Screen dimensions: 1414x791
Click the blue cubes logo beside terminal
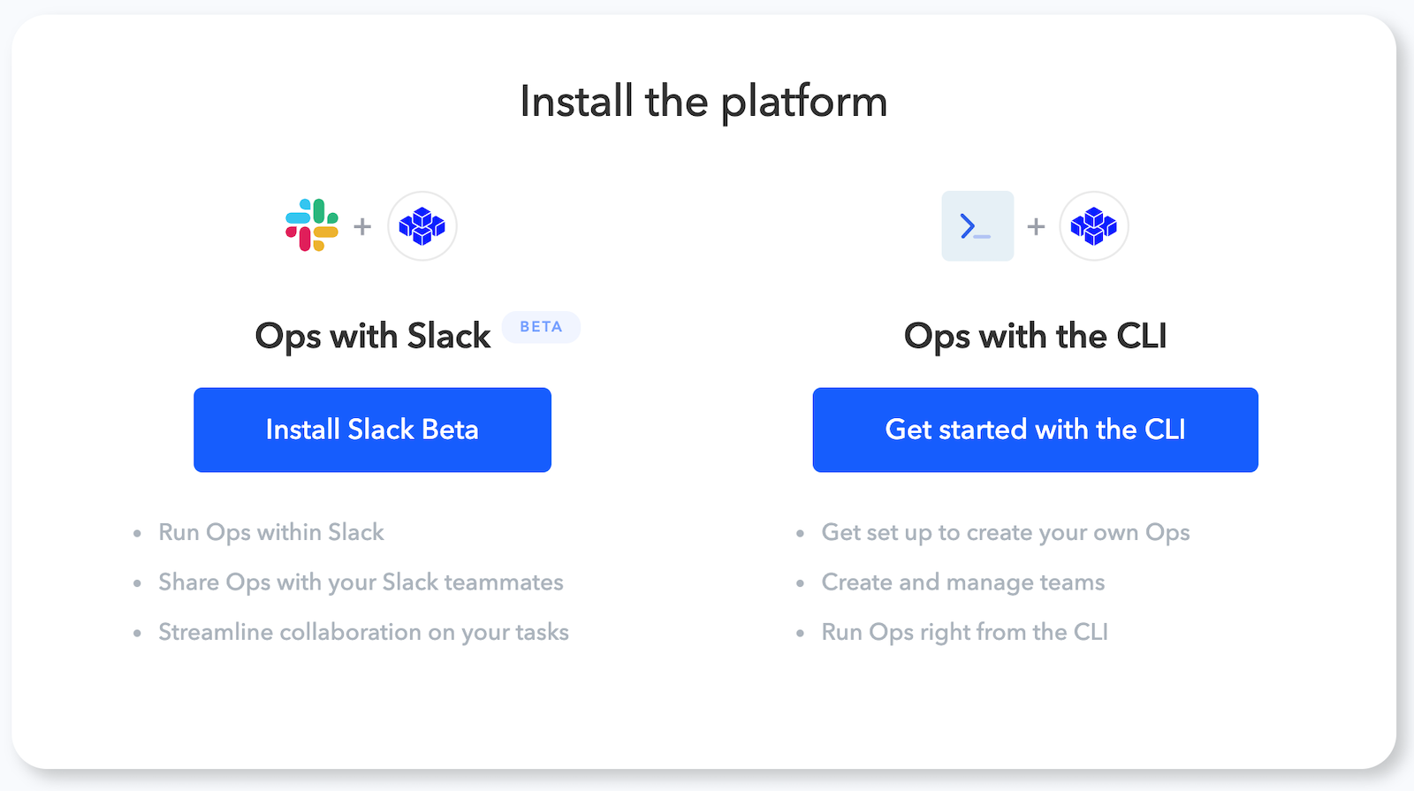coord(1094,226)
